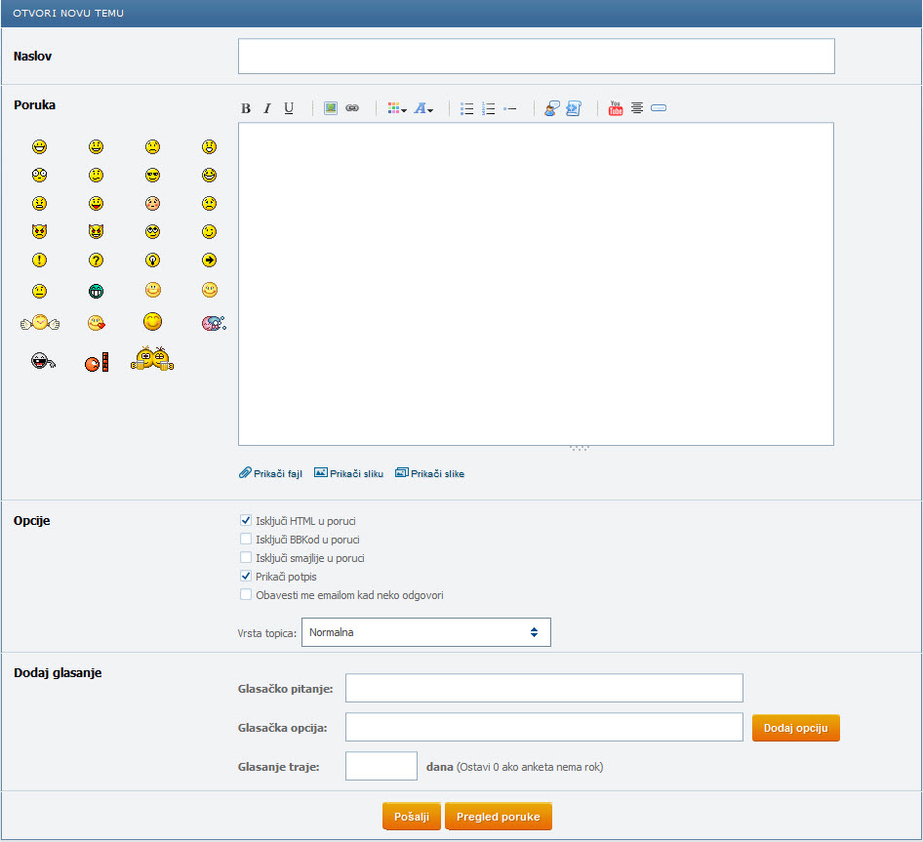Image resolution: width=923 pixels, height=842 pixels.
Task: Check 'Isključi BBKod u poruci' checkbox
Action: coord(246,539)
